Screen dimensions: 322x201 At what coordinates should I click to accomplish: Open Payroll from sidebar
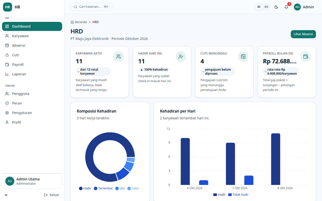[x=32, y=65]
